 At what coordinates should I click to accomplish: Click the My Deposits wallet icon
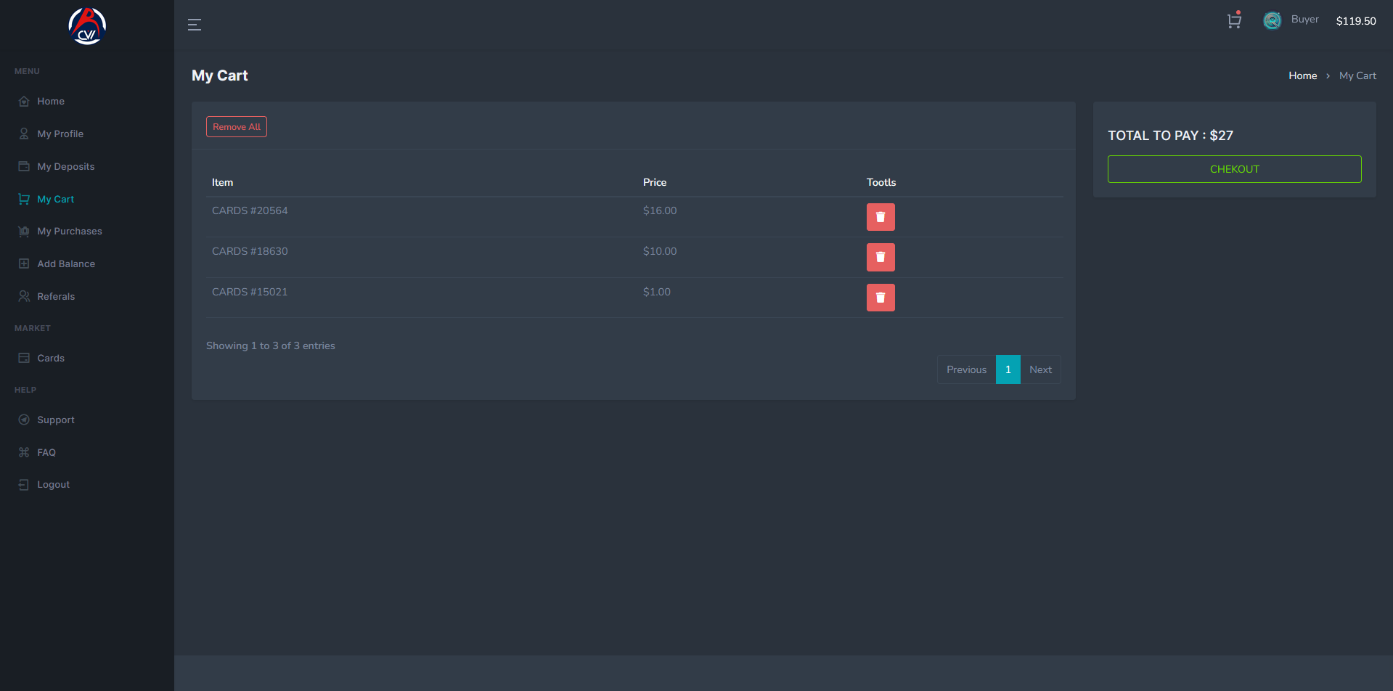tap(24, 166)
